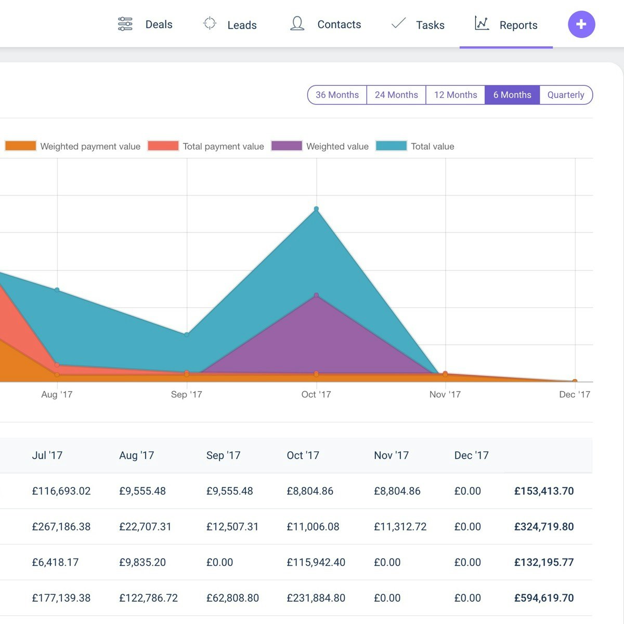Click the Reports chart icon
The height and width of the screenshot is (624, 624).
click(482, 23)
